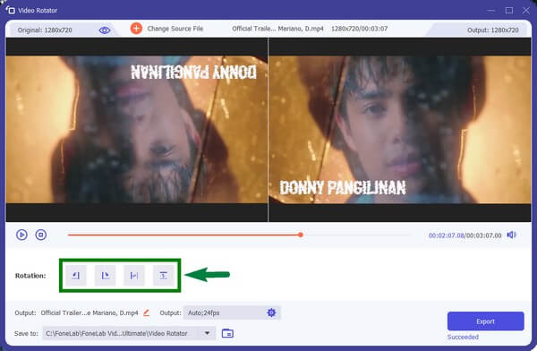Rename output file with pencil icon
Viewport: 537px width, 351px height.
click(x=146, y=312)
